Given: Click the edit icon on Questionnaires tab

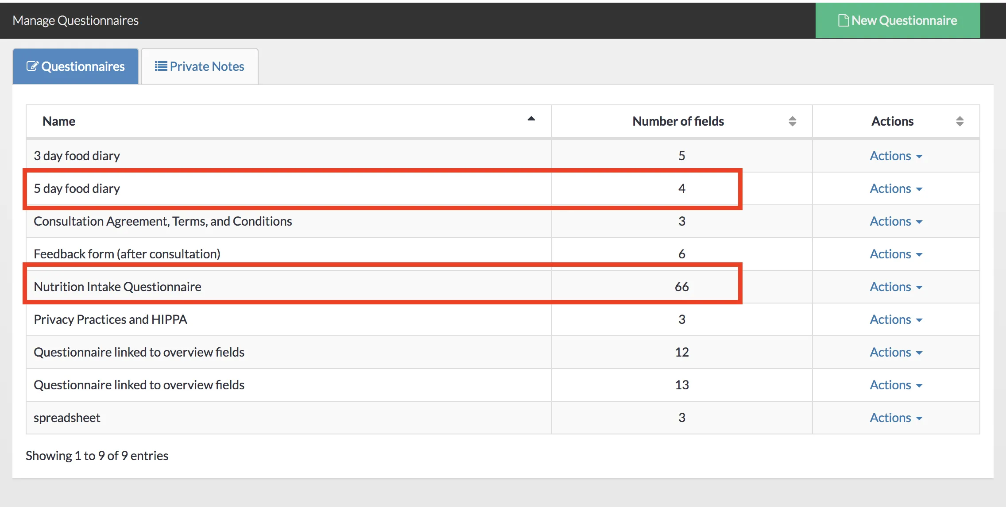Looking at the screenshot, I should [32, 66].
